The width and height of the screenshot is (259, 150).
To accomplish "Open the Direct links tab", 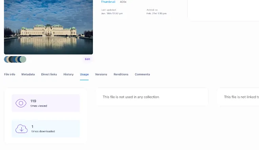I will click(x=49, y=74).
